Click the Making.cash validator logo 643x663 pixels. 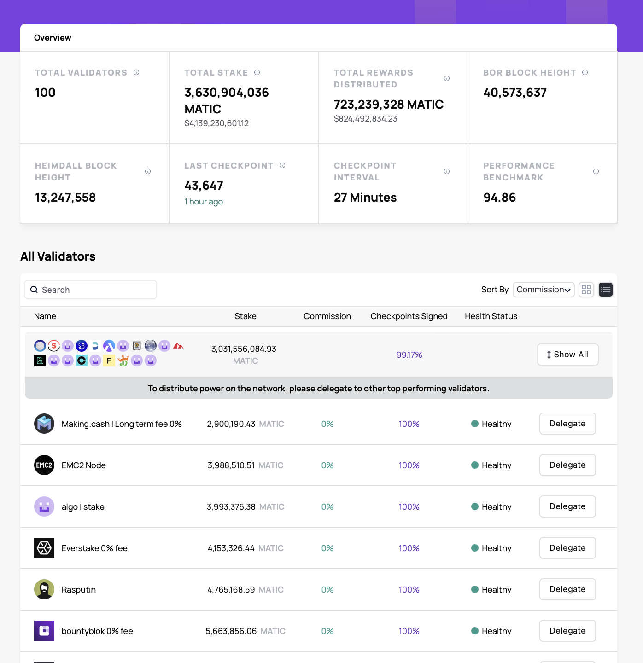(x=44, y=424)
